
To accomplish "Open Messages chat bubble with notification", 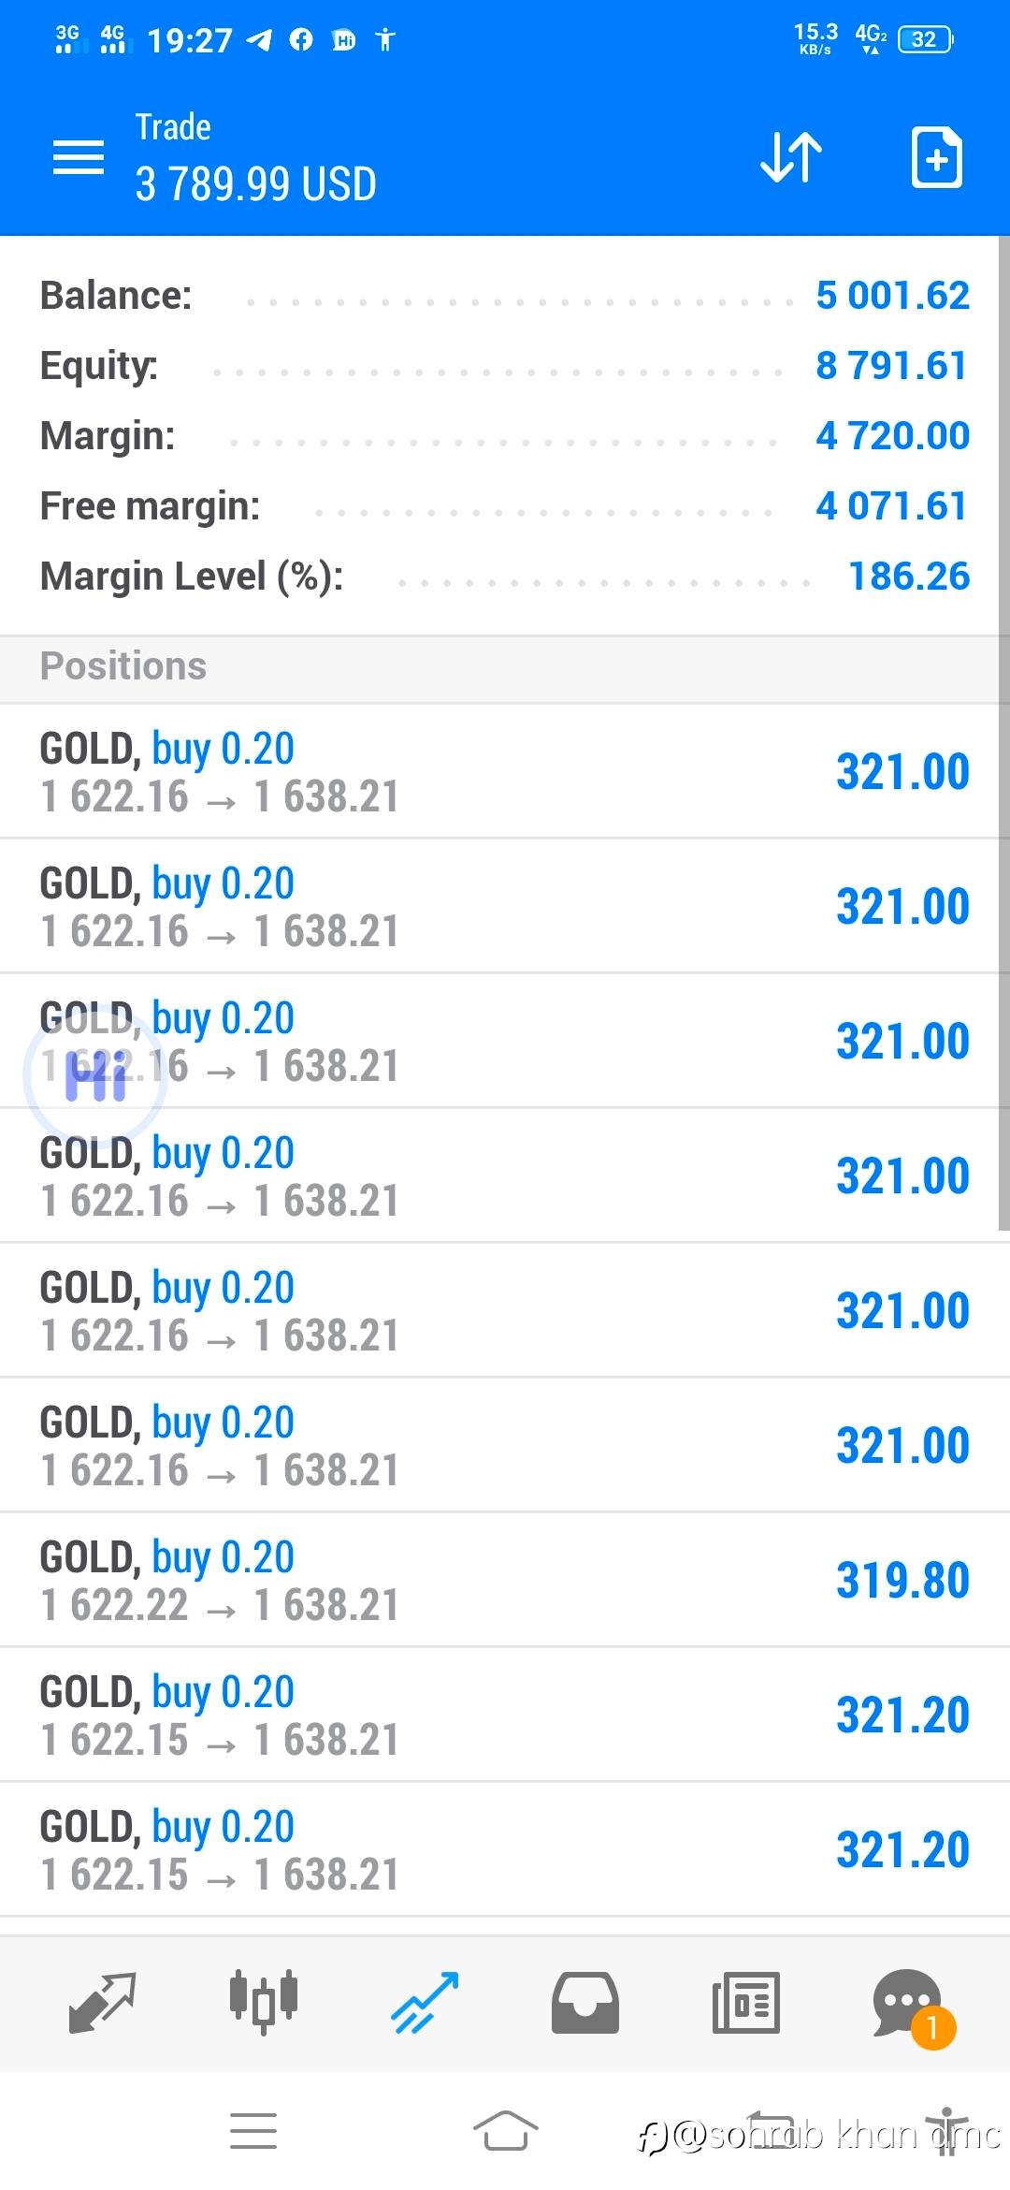I will [x=907, y=2002].
